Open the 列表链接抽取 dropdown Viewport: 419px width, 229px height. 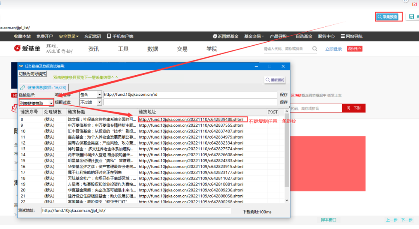pyautogui.click(x=36, y=103)
